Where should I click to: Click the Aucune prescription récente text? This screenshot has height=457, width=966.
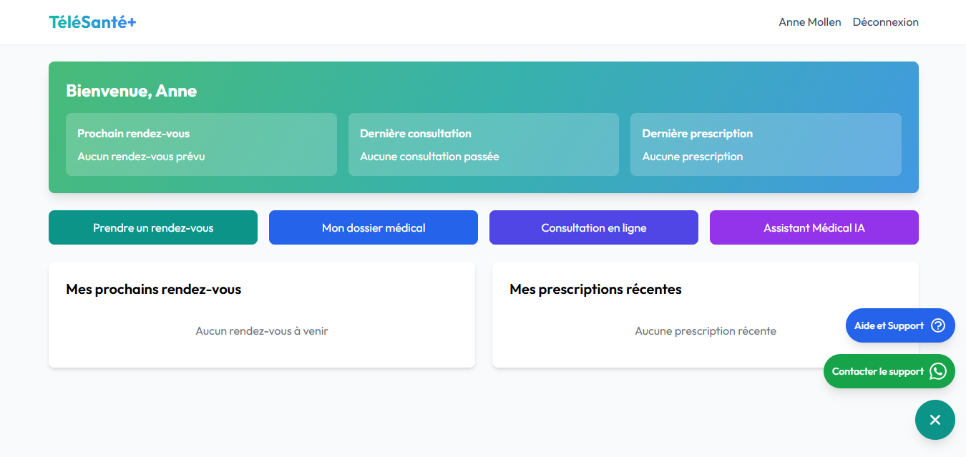706,331
